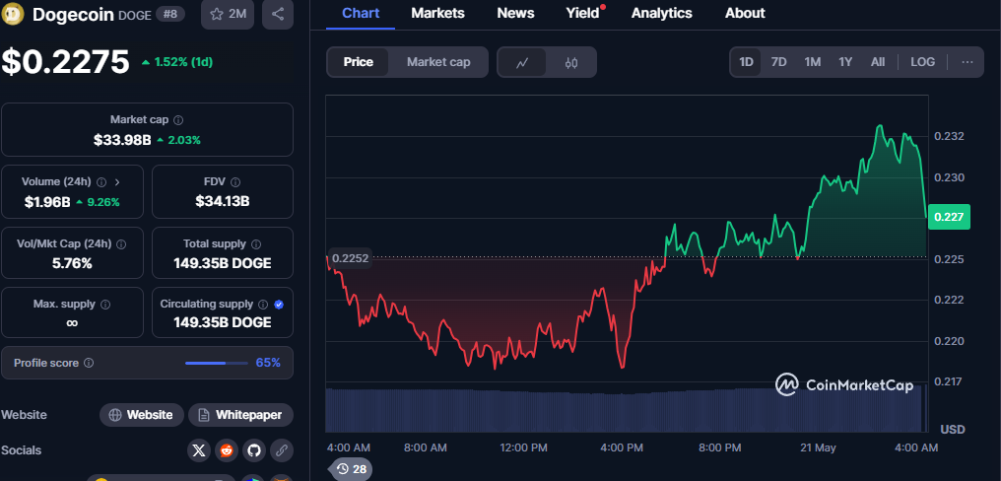Set chart range to 1M
This screenshot has width=1001, height=481.
point(812,62)
